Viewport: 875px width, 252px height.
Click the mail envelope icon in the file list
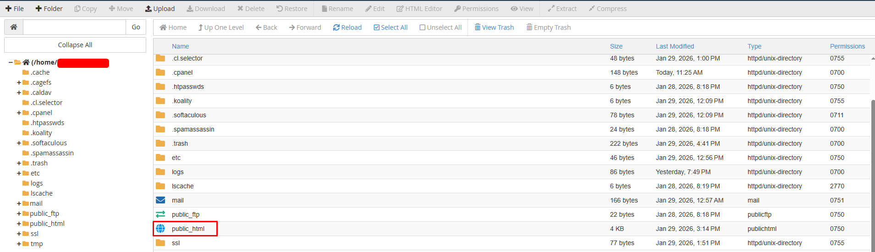pos(160,200)
